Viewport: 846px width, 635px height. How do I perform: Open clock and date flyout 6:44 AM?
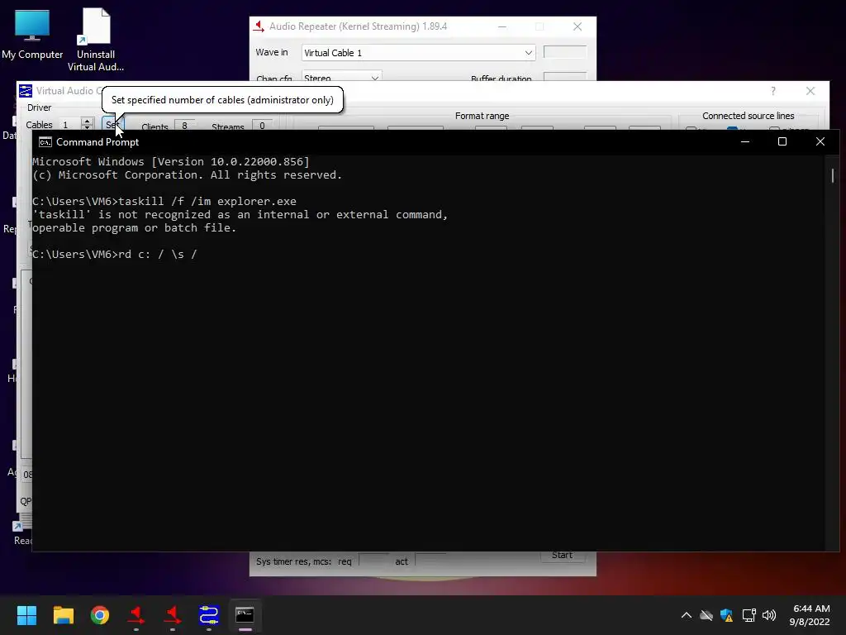pyautogui.click(x=810, y=615)
